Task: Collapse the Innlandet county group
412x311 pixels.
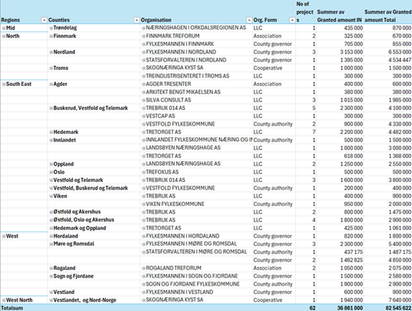Action: [x=51, y=140]
